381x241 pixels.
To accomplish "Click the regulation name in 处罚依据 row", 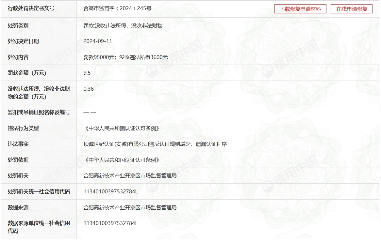I will (122, 160).
